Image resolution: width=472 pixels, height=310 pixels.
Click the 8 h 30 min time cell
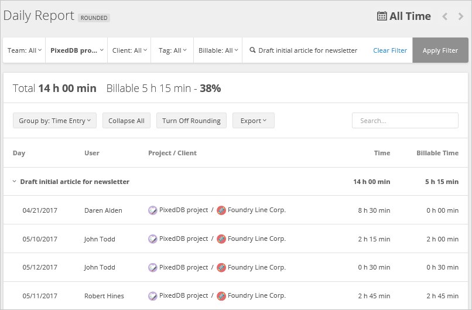tap(374, 210)
